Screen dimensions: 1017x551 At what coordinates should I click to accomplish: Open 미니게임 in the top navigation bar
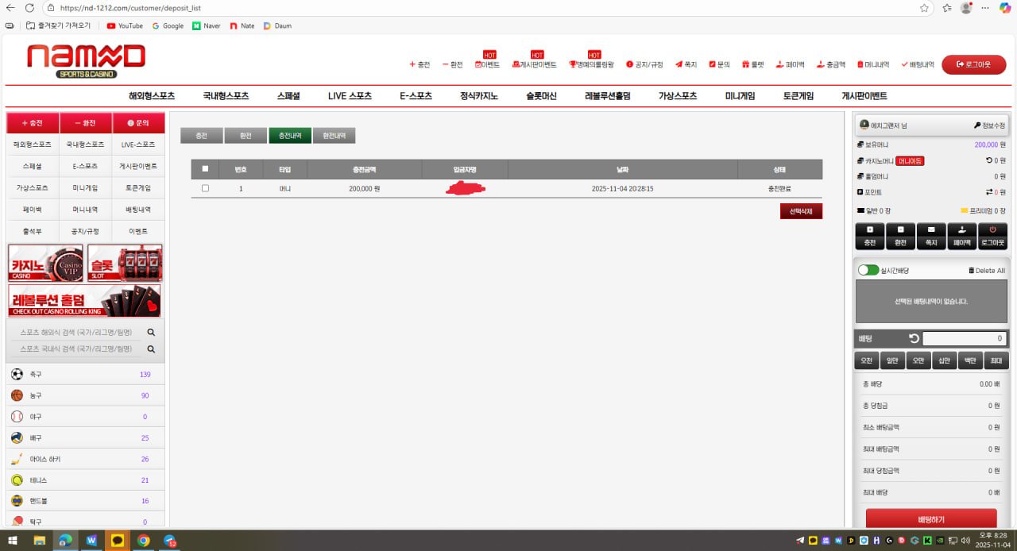pos(740,96)
